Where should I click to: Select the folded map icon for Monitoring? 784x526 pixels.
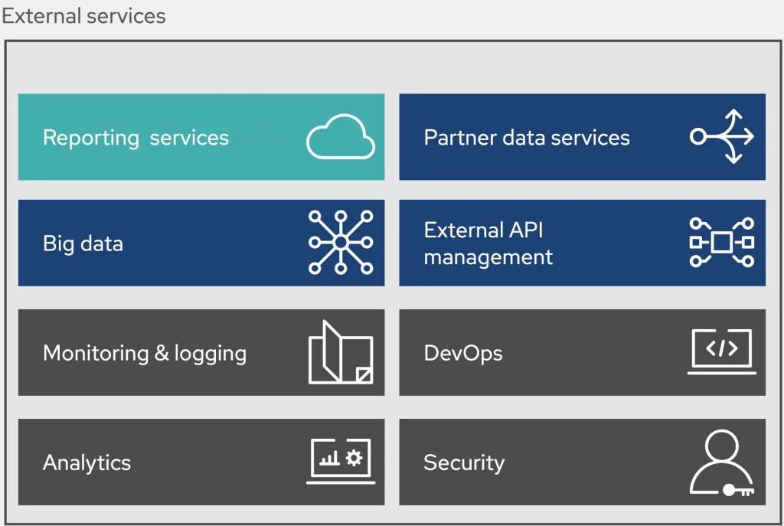pyautogui.click(x=341, y=352)
